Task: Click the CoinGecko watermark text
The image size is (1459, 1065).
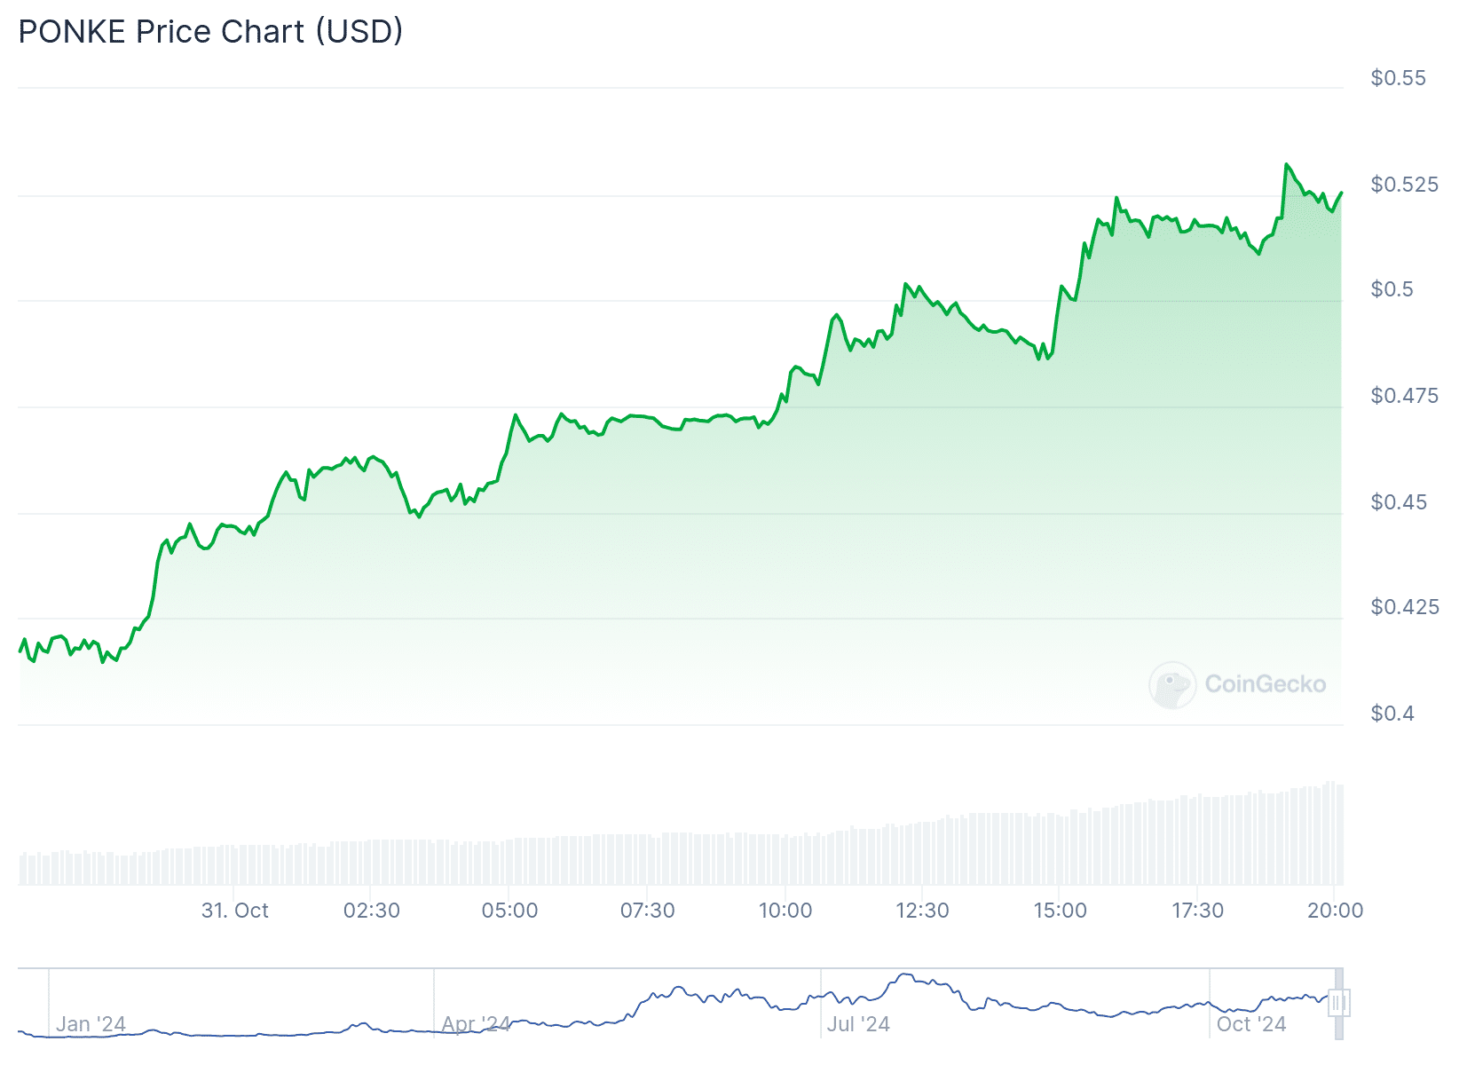Action: click(x=1266, y=684)
